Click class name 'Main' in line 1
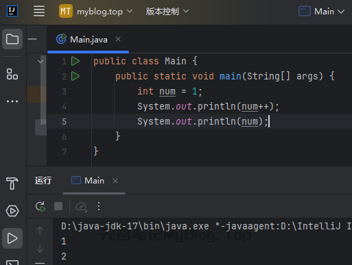Viewport: 352px width, 265px height. point(176,61)
